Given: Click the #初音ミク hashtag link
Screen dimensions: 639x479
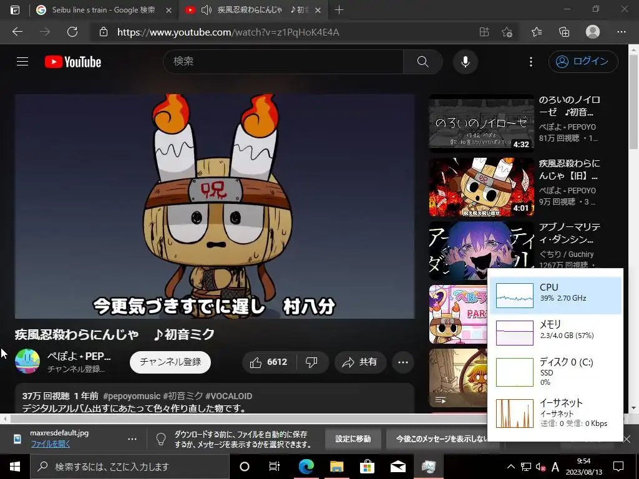Looking at the screenshot, I should click(183, 396).
